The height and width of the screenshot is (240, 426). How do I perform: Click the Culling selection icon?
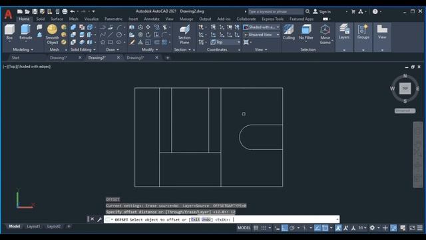tap(288, 32)
